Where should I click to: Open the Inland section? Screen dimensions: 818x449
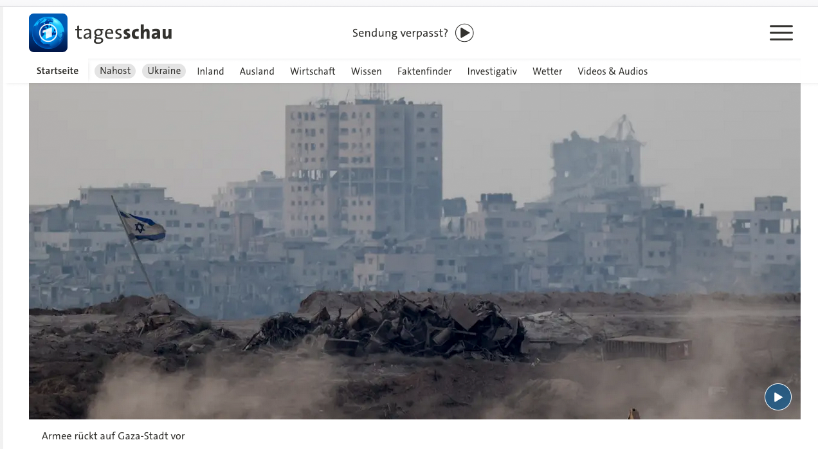coord(210,71)
